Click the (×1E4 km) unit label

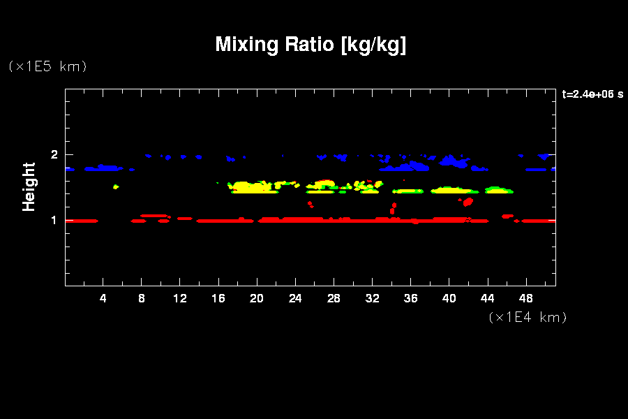click(528, 317)
